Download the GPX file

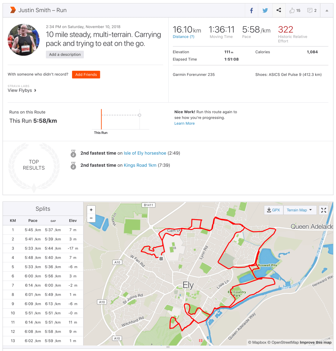coord(273,210)
